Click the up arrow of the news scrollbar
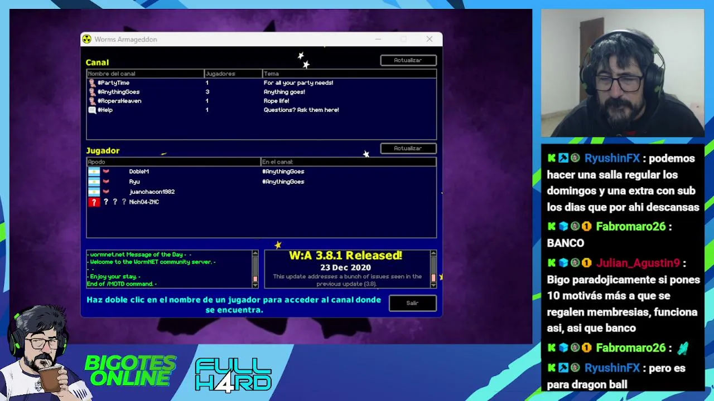 433,254
